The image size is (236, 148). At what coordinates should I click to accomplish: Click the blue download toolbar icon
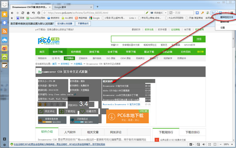(197, 13)
